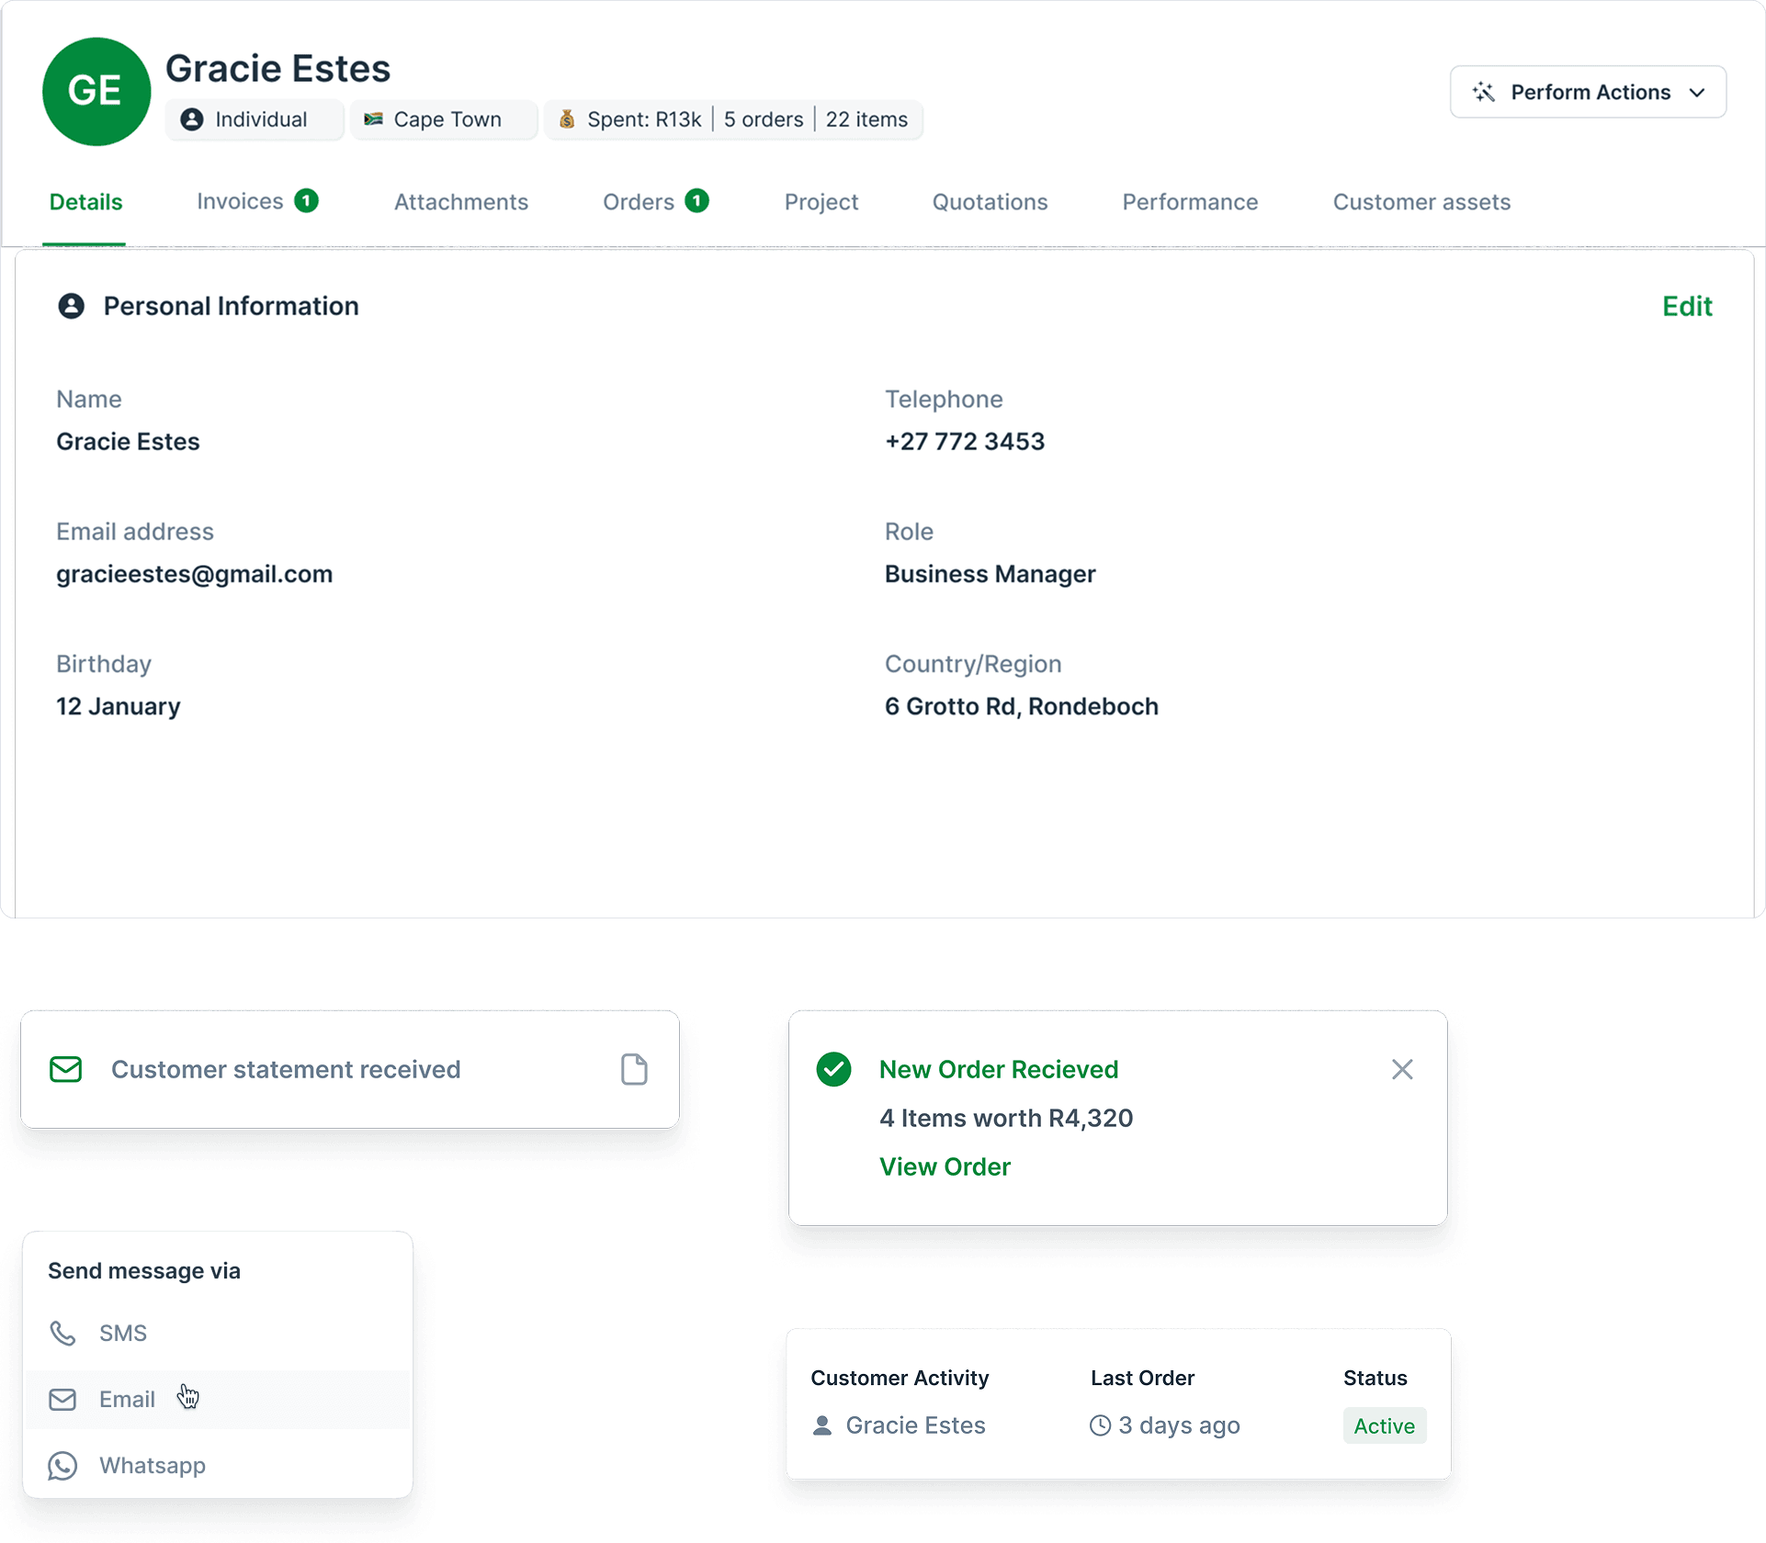The image size is (1766, 1543).
Task: Open the Invoices tab
Action: (241, 201)
